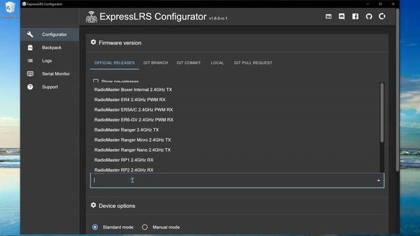Open the Facebook icon in header
The image size is (420, 236).
click(x=355, y=16)
